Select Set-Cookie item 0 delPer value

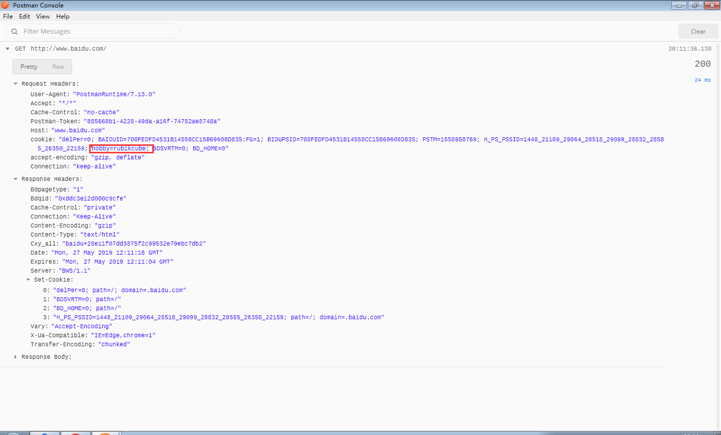click(120, 290)
